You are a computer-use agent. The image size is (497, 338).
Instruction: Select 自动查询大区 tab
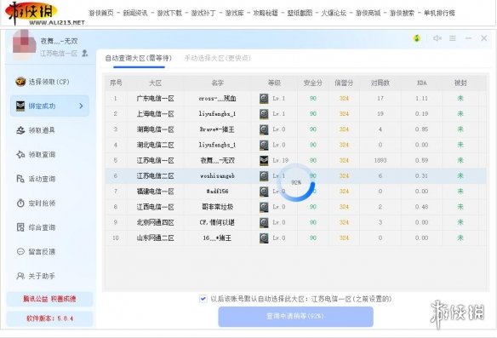tap(138, 58)
